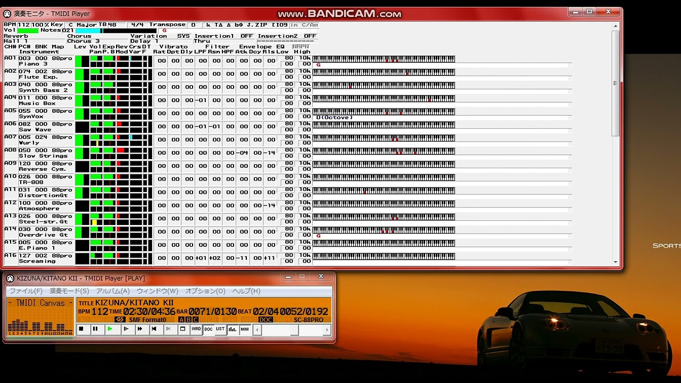Click the Notes cyan polyphony bar

tap(89, 30)
